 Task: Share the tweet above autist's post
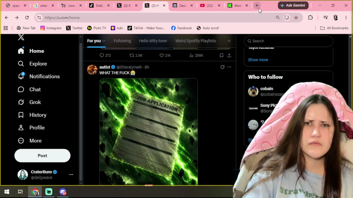tap(229, 55)
